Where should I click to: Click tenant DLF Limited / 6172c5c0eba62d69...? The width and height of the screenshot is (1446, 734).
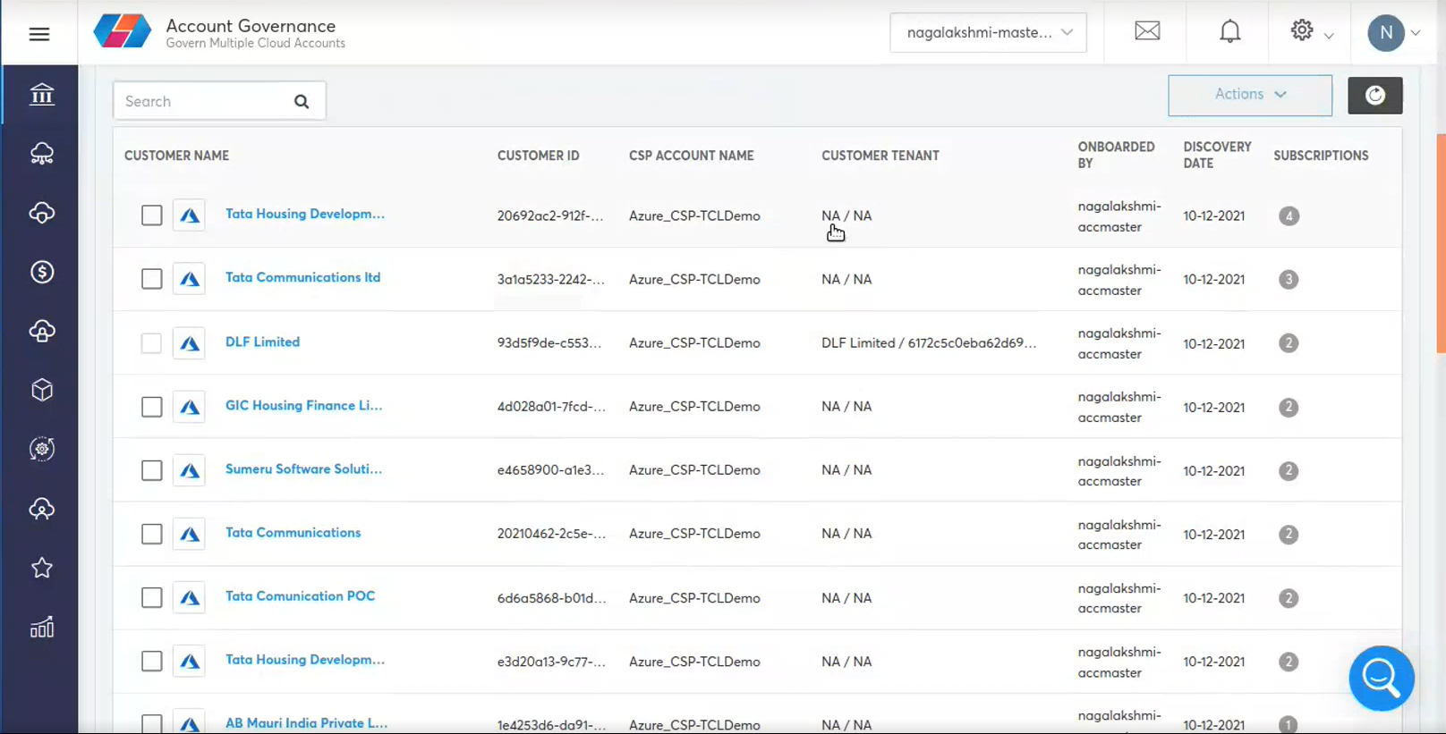click(929, 343)
